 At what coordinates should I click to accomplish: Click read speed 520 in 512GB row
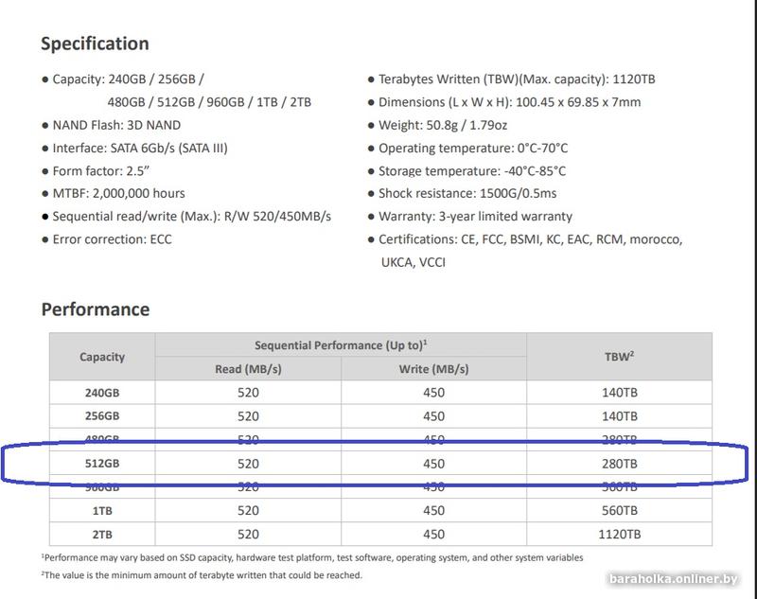[x=248, y=464]
